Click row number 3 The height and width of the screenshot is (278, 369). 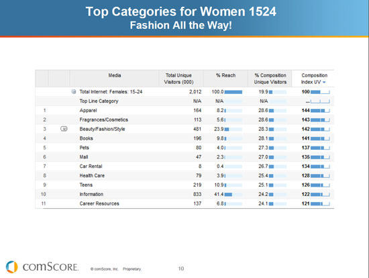(44, 129)
